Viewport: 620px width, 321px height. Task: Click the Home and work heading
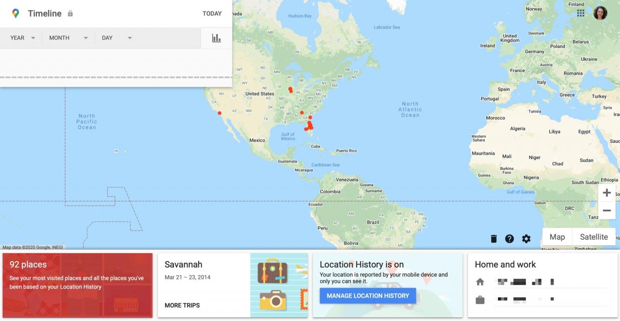tap(505, 264)
